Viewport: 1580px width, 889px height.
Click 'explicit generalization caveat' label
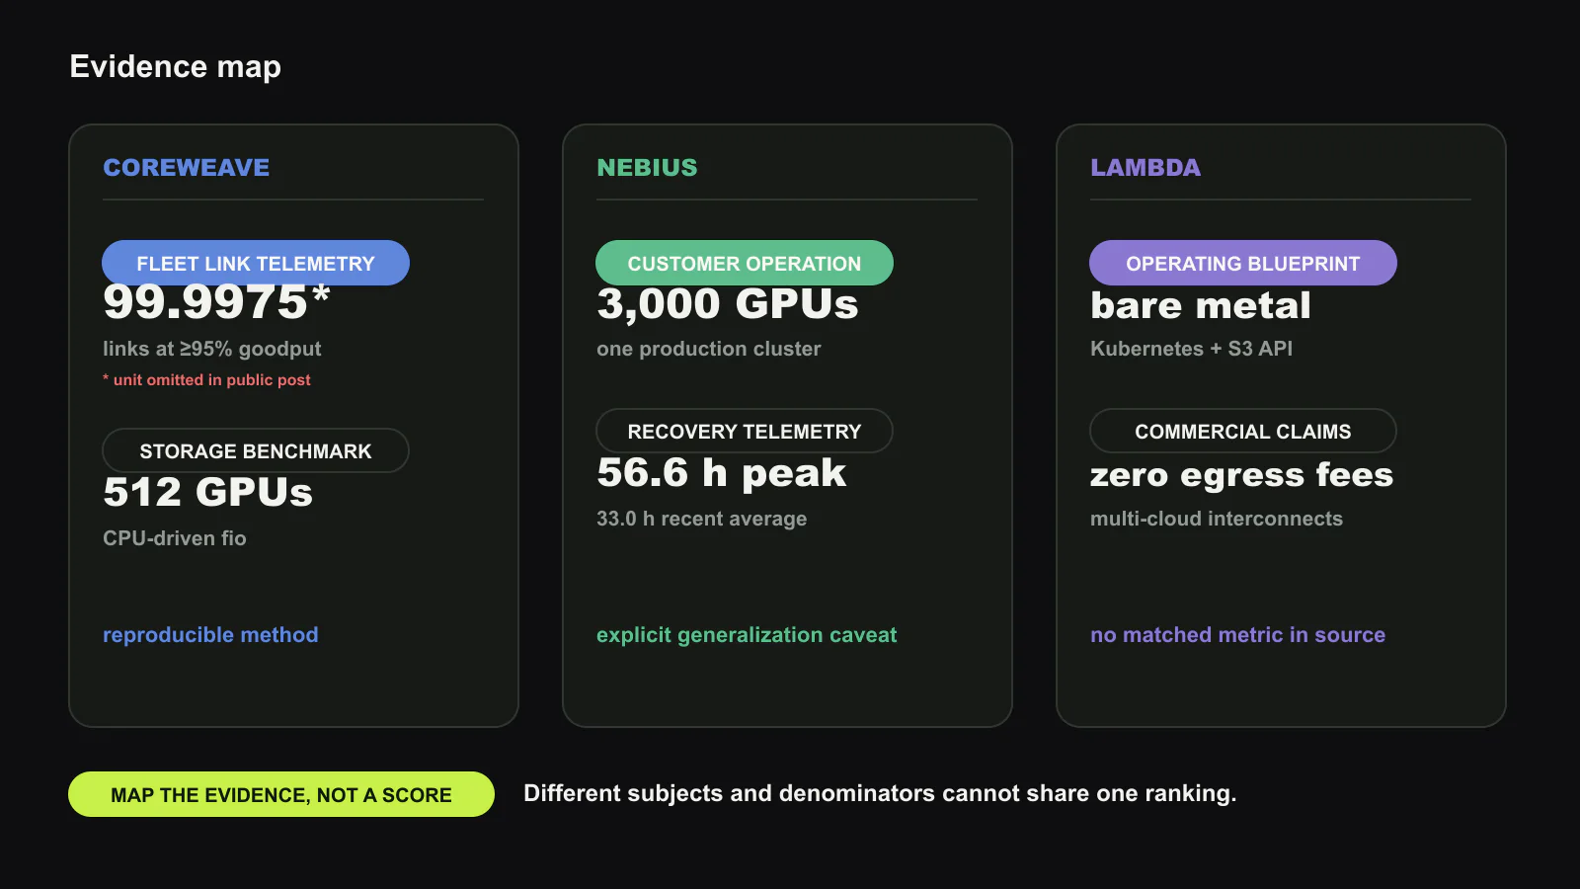(x=747, y=635)
